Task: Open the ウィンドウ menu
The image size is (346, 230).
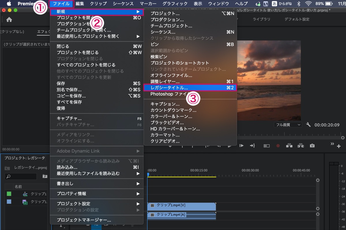Action: tap(219, 4)
